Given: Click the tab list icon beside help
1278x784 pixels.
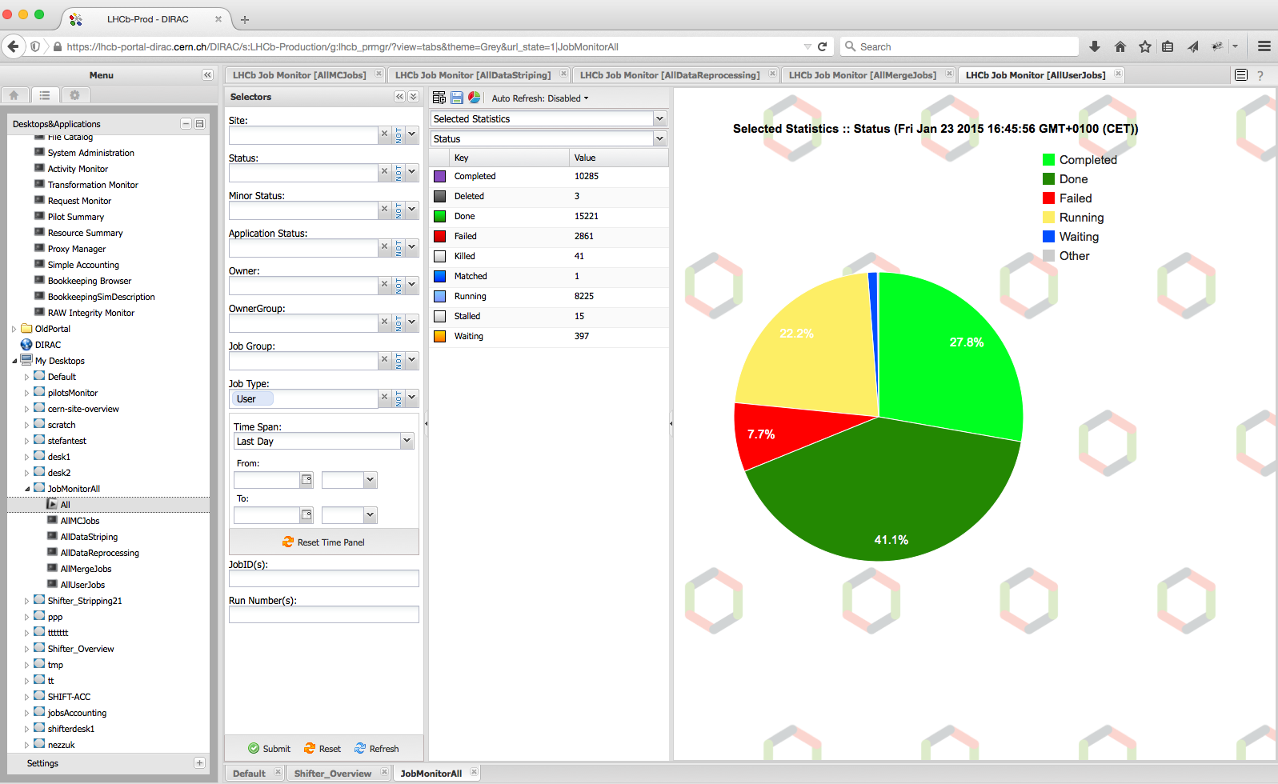Looking at the screenshot, I should click(x=1241, y=75).
